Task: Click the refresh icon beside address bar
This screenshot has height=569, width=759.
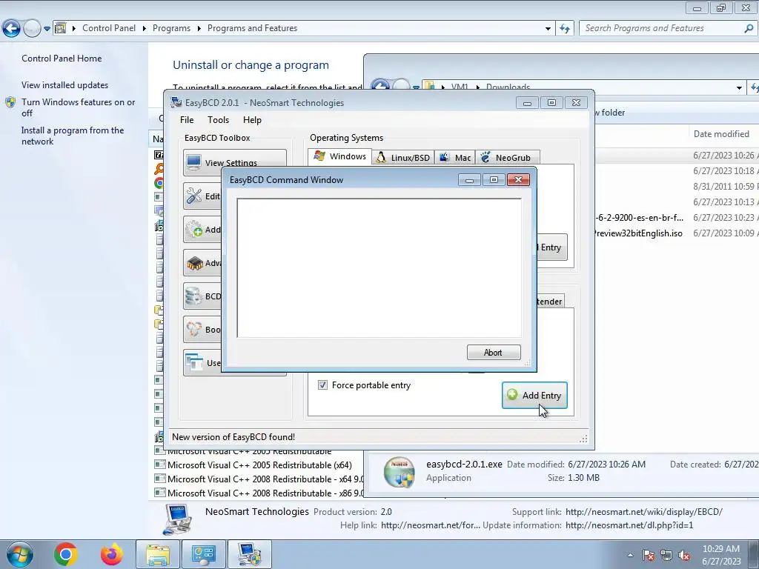Action: [564, 29]
